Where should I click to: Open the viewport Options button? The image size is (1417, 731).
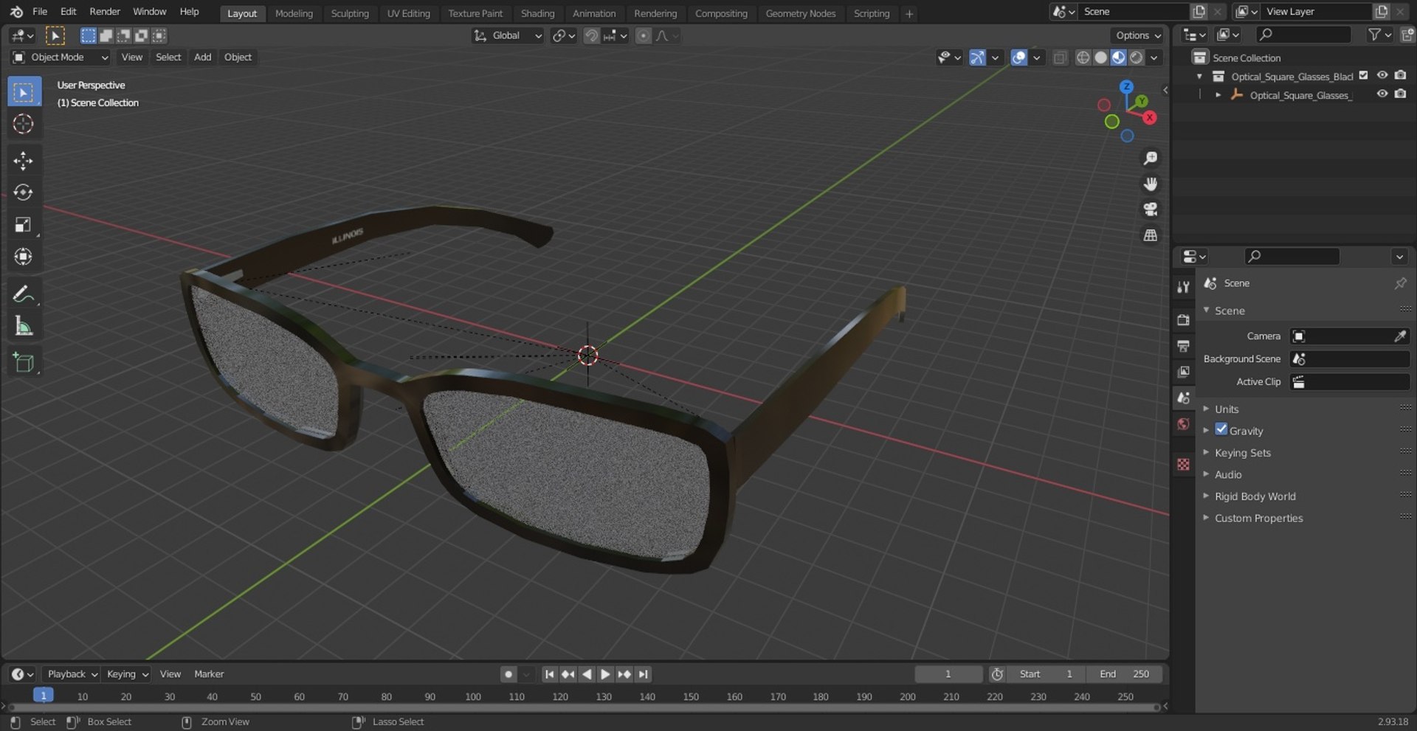coord(1137,35)
